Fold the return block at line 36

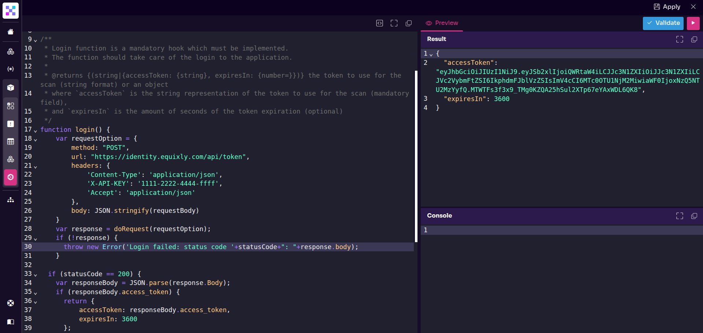point(36,302)
